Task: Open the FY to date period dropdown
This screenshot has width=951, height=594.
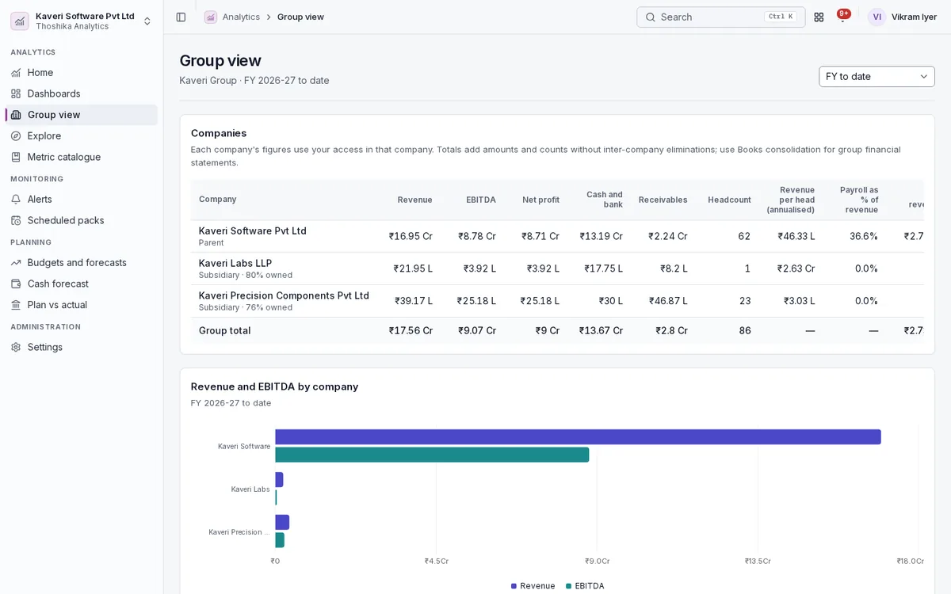Action: coord(877,77)
